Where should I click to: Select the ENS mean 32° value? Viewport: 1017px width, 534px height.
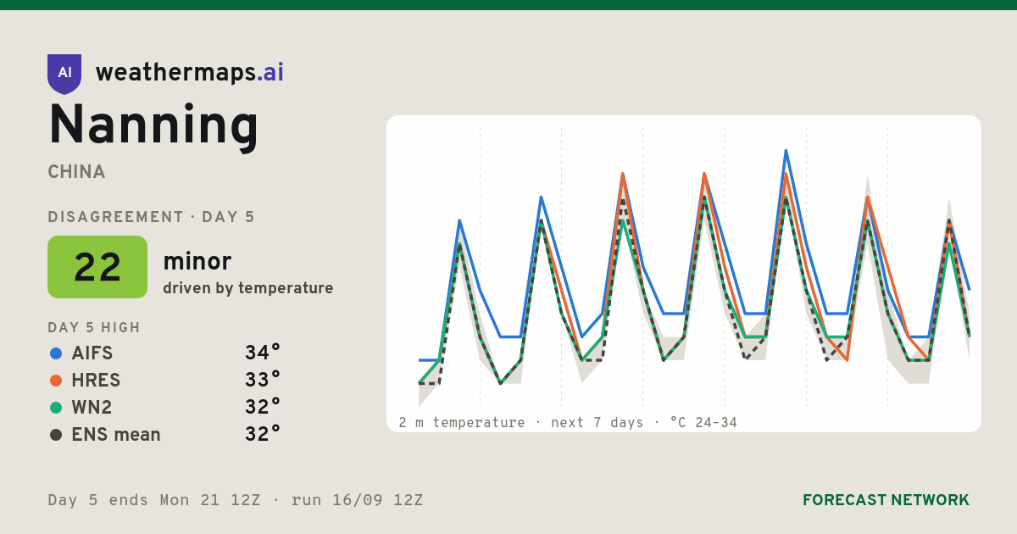pos(263,434)
